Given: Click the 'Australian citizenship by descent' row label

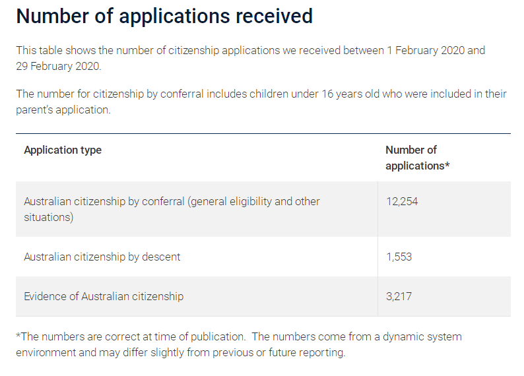Looking at the screenshot, I should tap(102, 257).
